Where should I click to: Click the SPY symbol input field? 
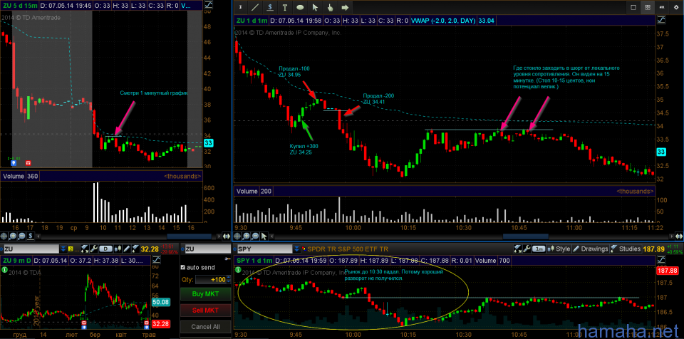coord(264,249)
